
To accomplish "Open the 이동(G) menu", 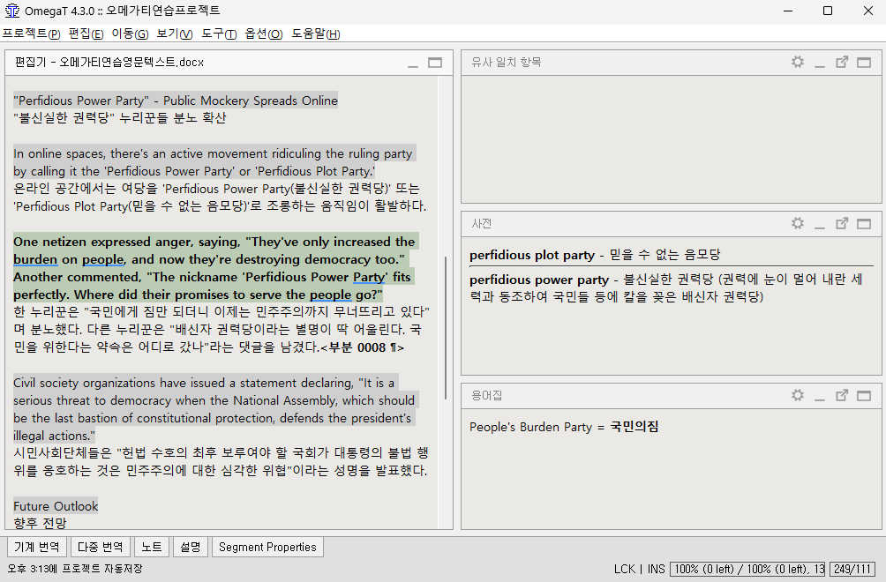I will (130, 34).
